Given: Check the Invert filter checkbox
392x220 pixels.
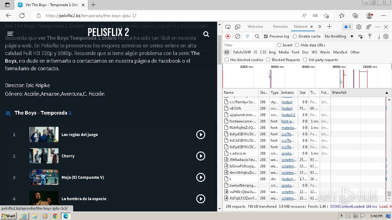Looking at the screenshot, I should [x=279, y=45].
